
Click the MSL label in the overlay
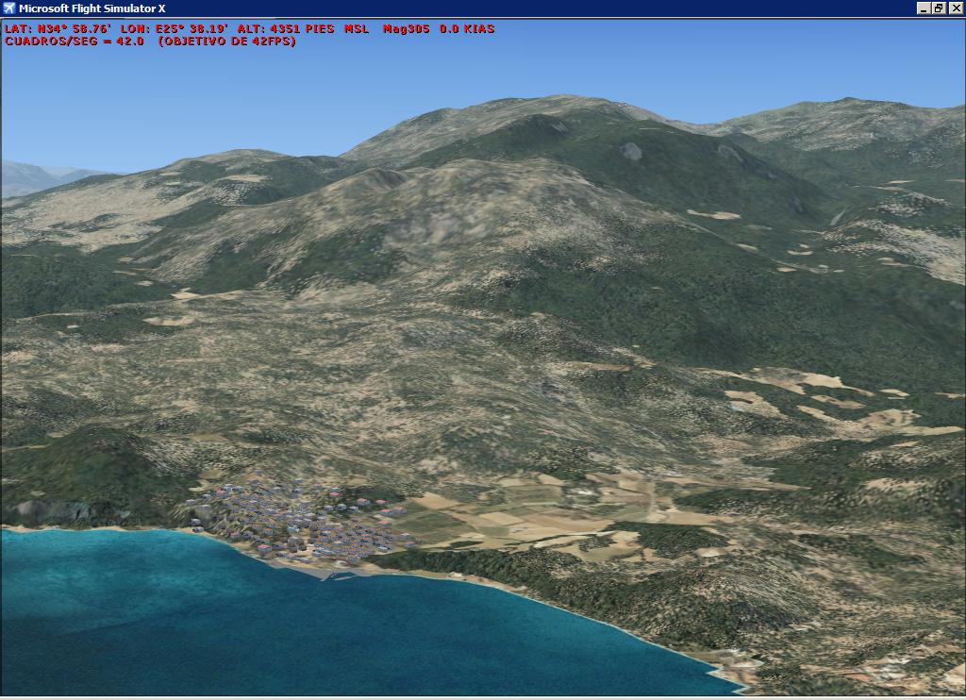357,28
